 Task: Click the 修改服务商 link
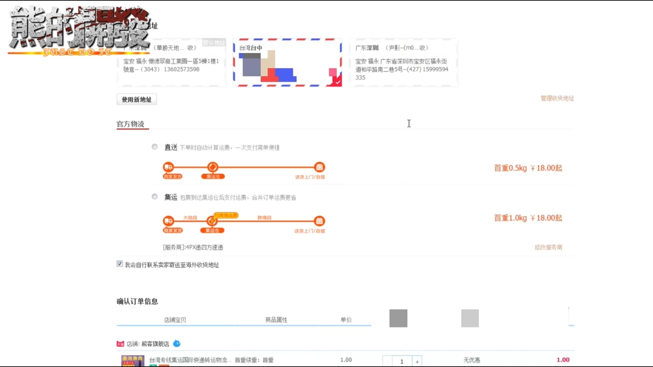(548, 247)
